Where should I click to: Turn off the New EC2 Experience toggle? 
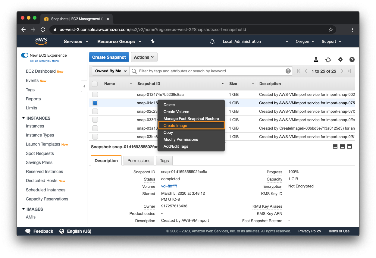pyautogui.click(x=25, y=55)
